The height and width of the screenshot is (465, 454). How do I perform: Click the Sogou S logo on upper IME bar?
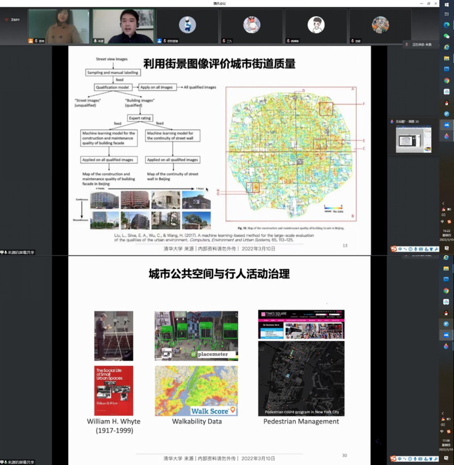click(x=394, y=249)
